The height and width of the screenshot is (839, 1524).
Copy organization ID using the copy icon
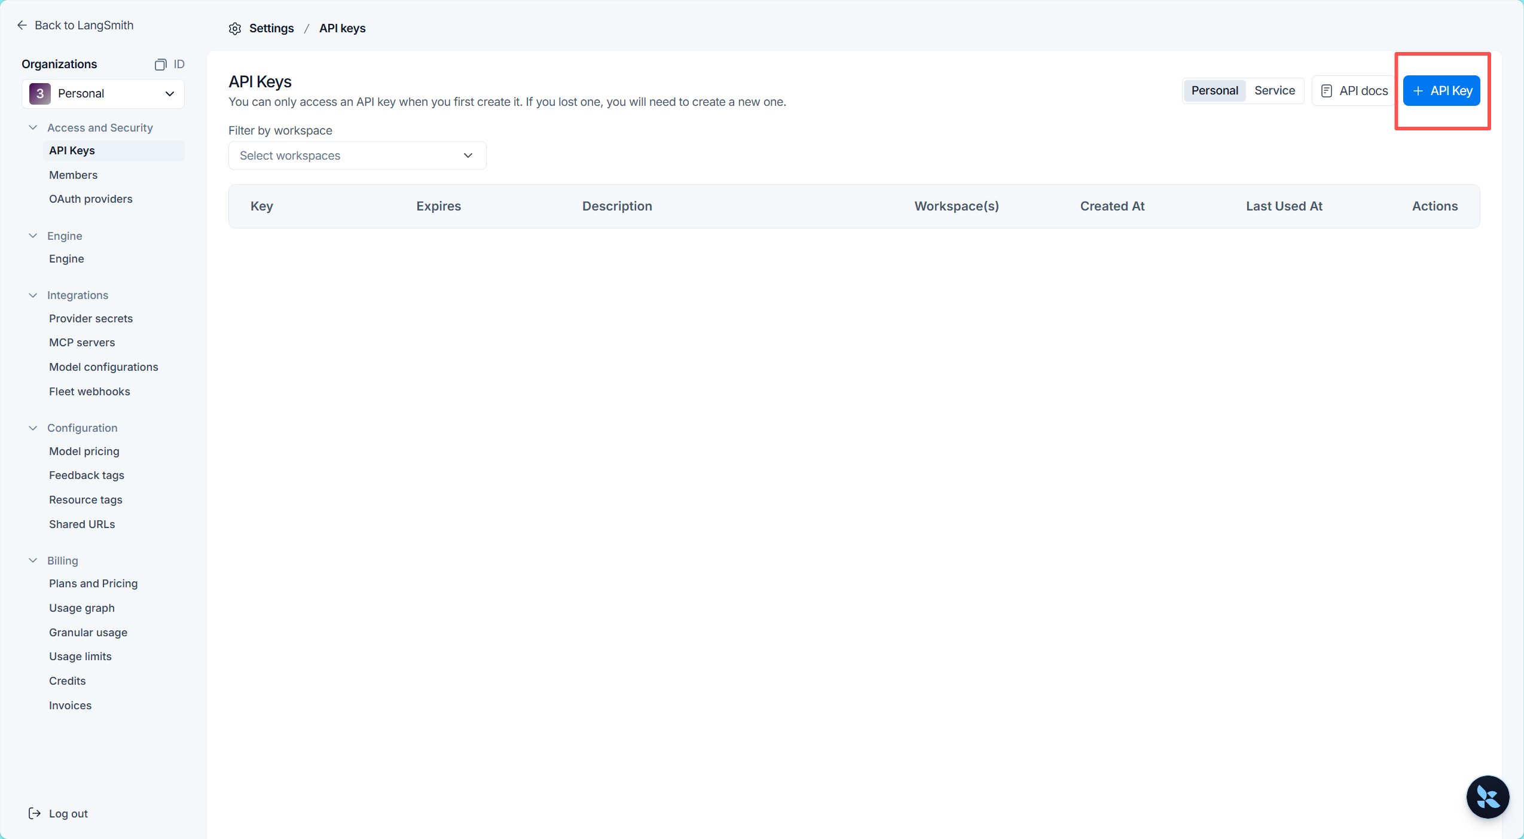coord(160,65)
